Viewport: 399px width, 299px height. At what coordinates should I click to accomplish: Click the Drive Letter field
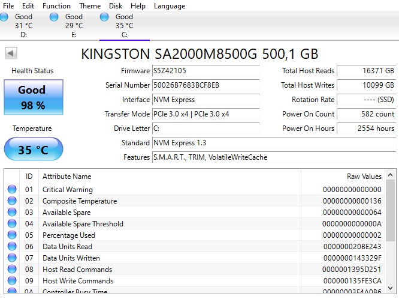pyautogui.click(x=205, y=128)
